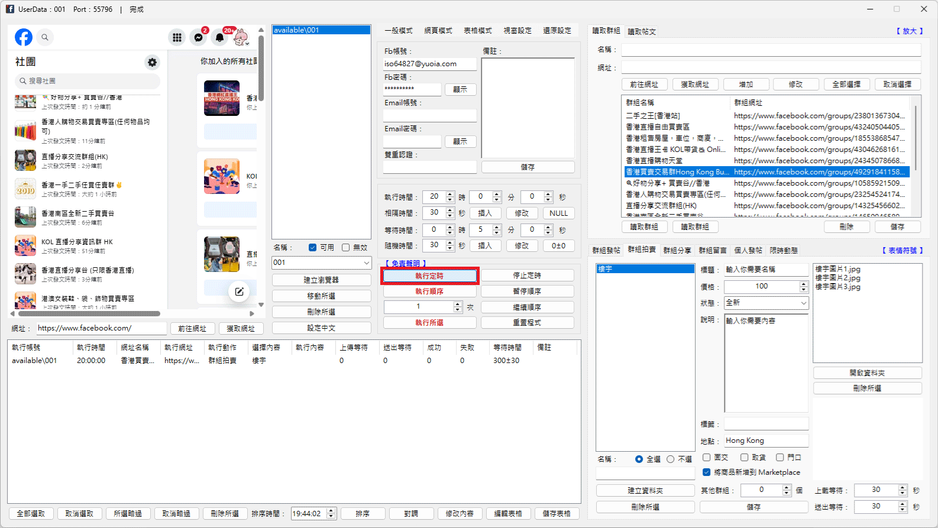The height and width of the screenshot is (528, 938).
Task: Check the 無效 checkbox
Action: pos(345,247)
